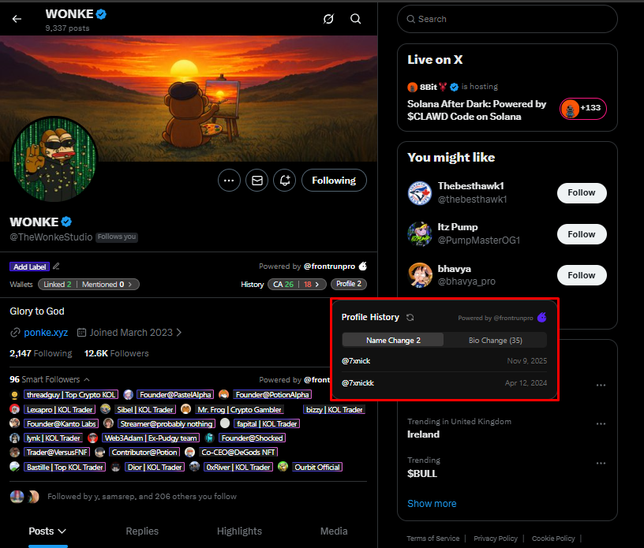Image resolution: width=644 pixels, height=548 pixels.
Task: Click the frontrunpro logo icon near History
Action: tap(363, 266)
